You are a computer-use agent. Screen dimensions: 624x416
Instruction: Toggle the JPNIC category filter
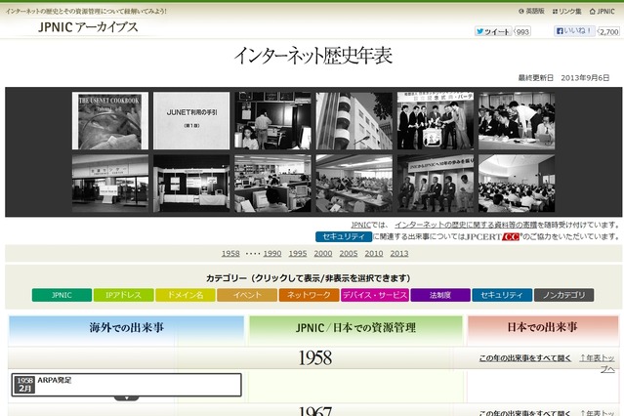point(62,295)
